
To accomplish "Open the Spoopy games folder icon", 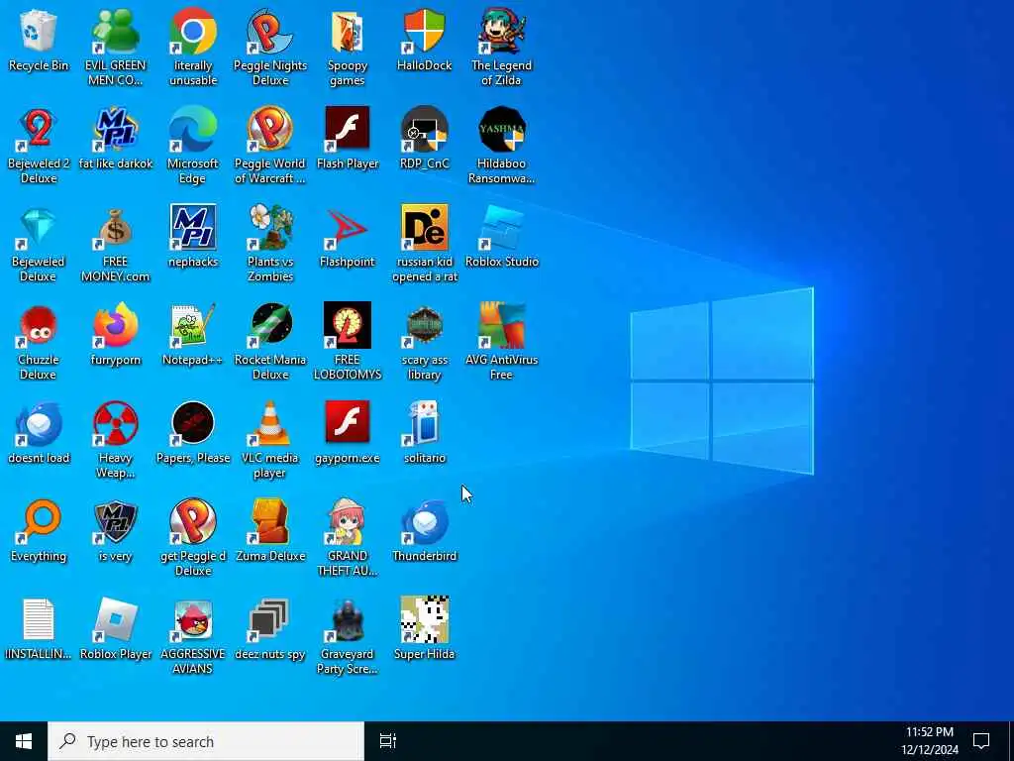I will pos(348,31).
